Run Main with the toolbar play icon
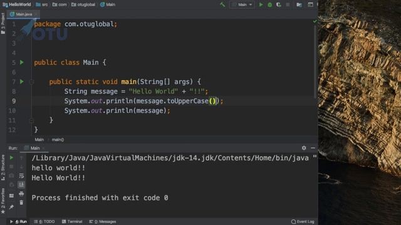This screenshot has width=401, height=225. [261, 4]
